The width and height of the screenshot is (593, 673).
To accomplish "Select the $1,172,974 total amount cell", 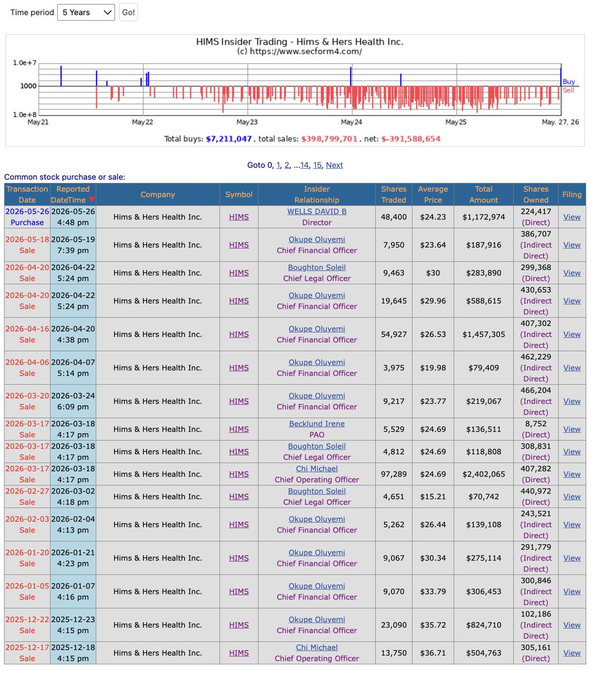I will tap(484, 217).
